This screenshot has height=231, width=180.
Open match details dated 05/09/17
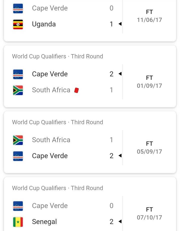pos(149,148)
